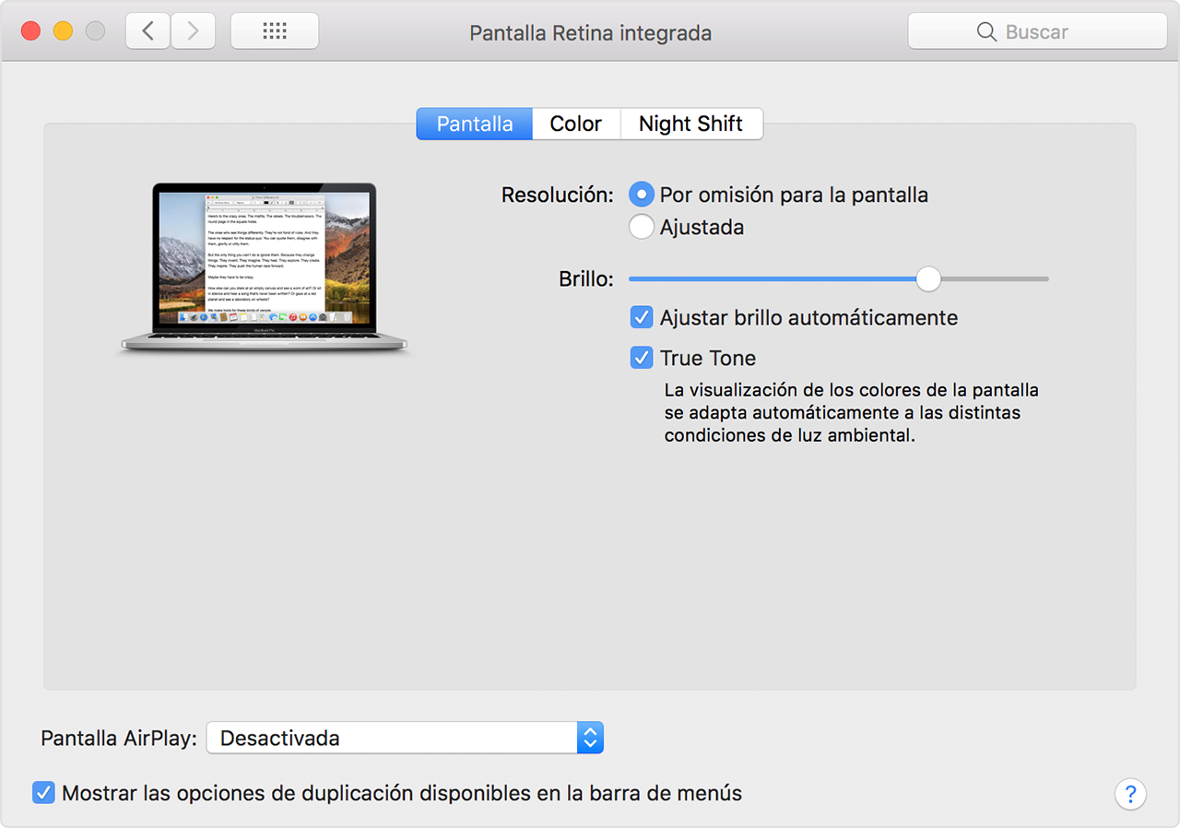Turn off True Tone checkbox
The width and height of the screenshot is (1180, 828).
click(642, 359)
